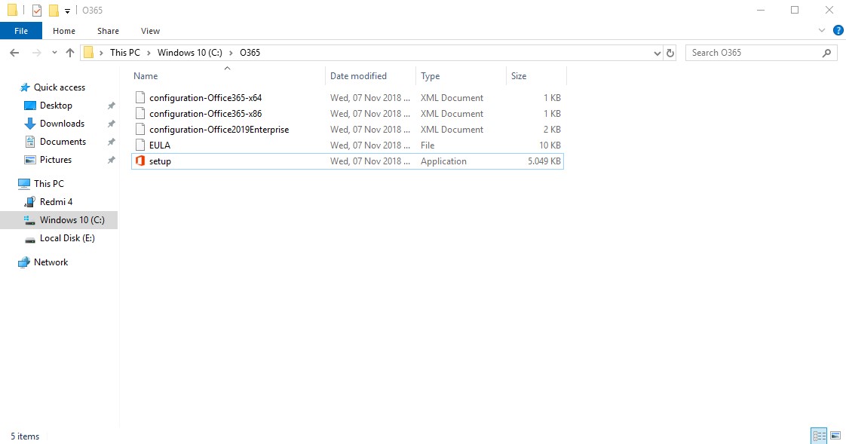Open the Redmi 4 device

pyautogui.click(x=56, y=202)
